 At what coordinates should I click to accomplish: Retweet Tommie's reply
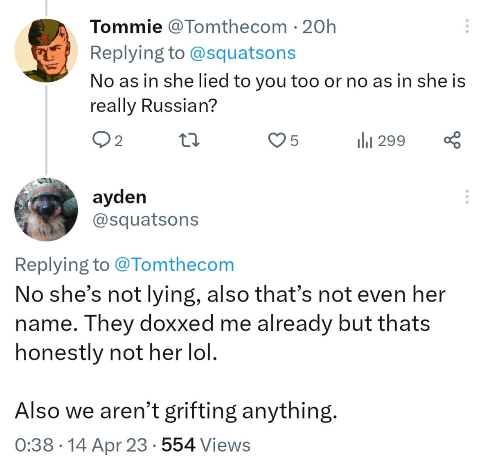tap(191, 140)
